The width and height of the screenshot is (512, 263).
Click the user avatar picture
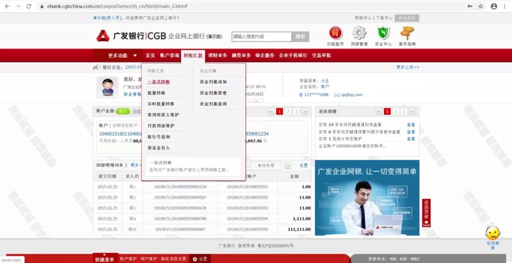click(108, 87)
